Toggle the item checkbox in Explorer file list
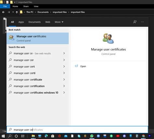The image size is (154, 139). click(x=4, y=19)
